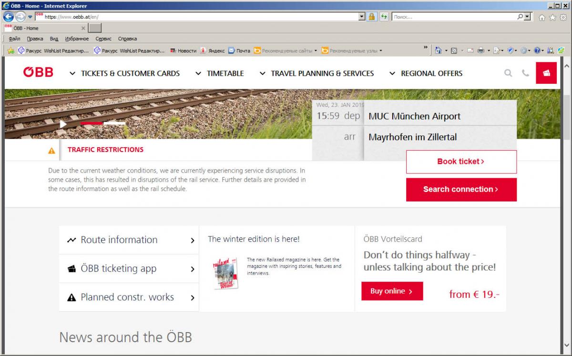The height and width of the screenshot is (356, 572).
Task: Expand Tickets & Customer Cards menu
Action: click(x=124, y=73)
